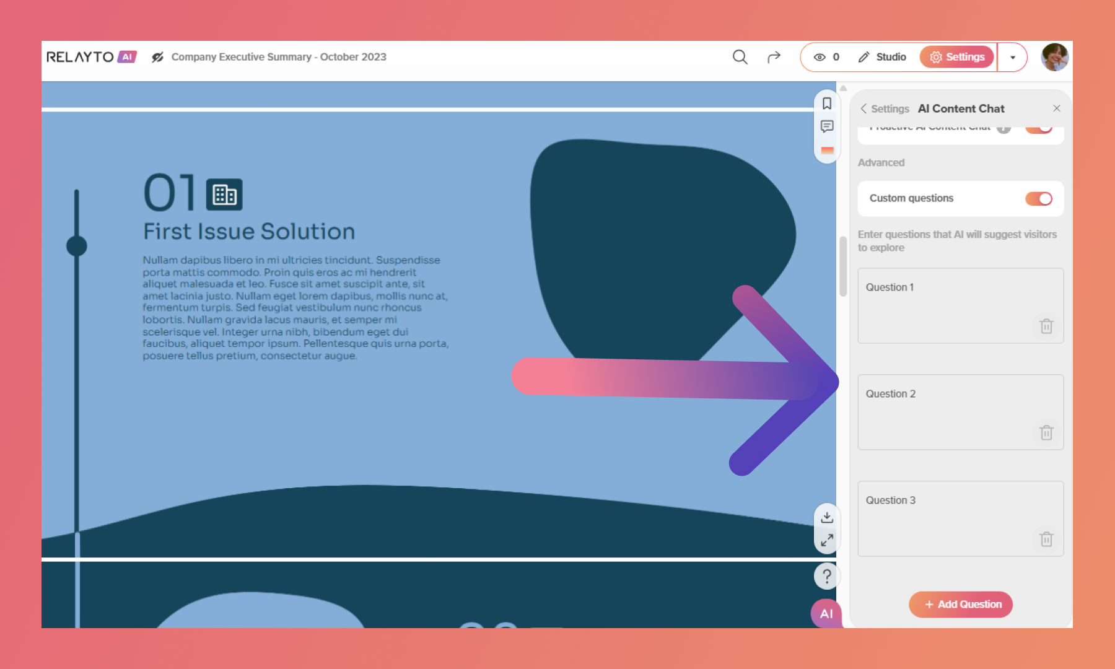Click the timeline marker dot on left
This screenshot has width=1115, height=669.
click(x=77, y=246)
